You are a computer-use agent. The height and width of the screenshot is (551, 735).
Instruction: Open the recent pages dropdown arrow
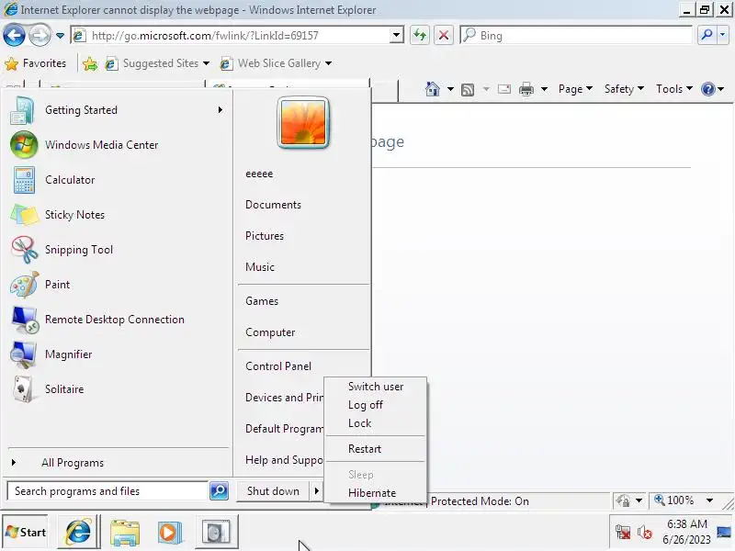[60, 36]
